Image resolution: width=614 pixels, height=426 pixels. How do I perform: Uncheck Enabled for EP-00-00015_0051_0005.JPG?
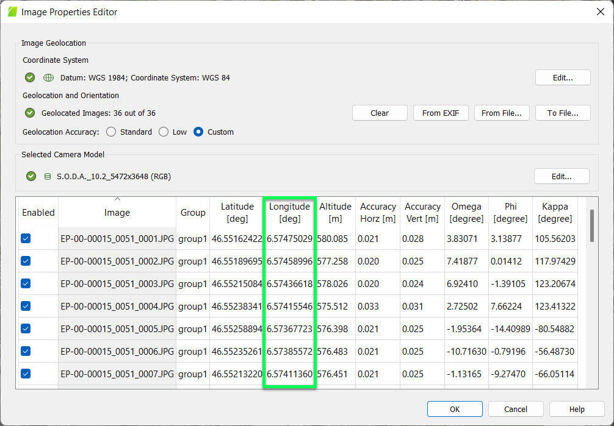click(26, 328)
